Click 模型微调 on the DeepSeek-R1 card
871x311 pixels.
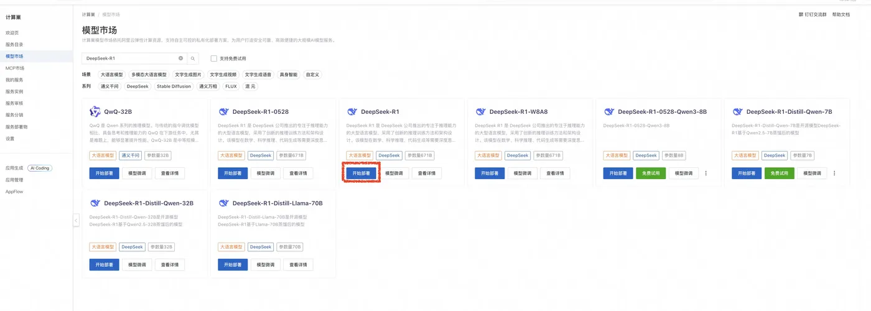pos(394,174)
